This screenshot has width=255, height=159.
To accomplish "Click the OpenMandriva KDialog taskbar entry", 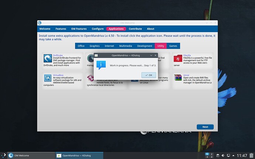I will coord(79,155).
